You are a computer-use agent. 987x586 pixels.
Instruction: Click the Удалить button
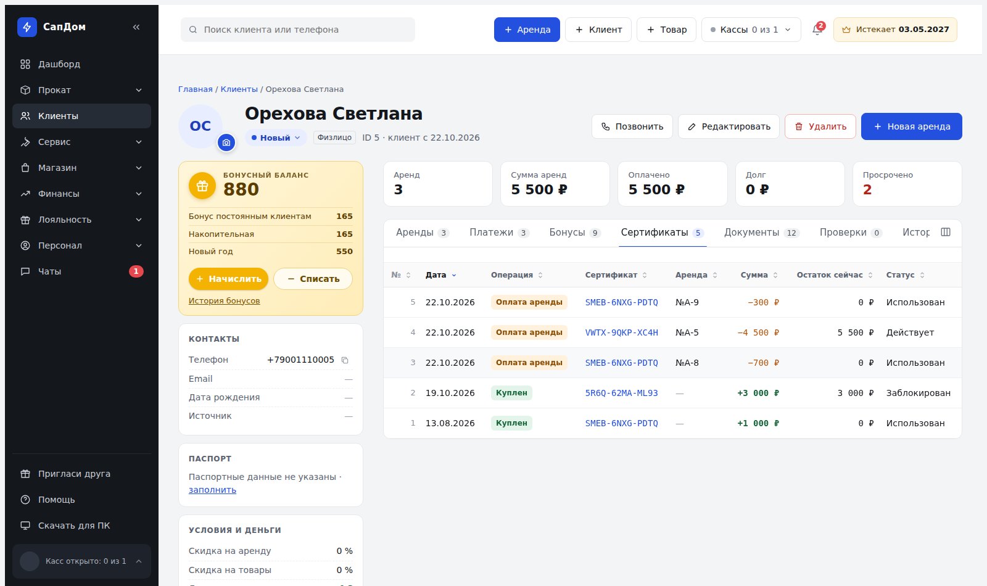point(820,126)
